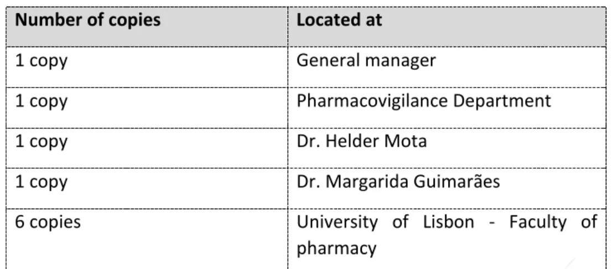Screen dimensions: 613x269
Task: Click the 'Located at' header cell
Action: [x=447, y=27]
